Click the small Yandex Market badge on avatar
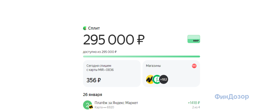The image size is (273, 111). point(91,107)
